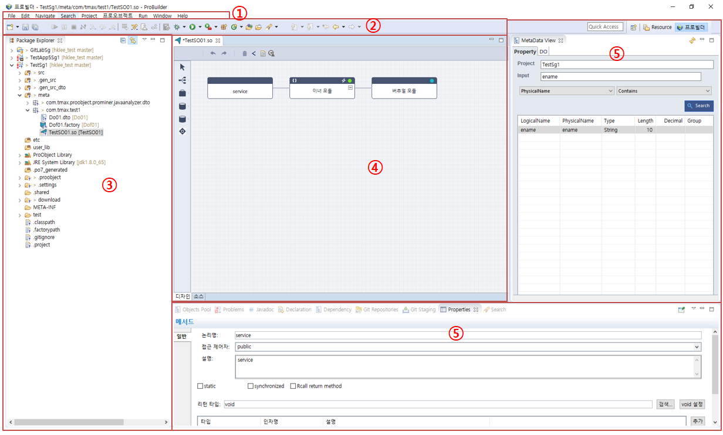Click the Open Type icon in the main toolbar
This screenshot has width=723, height=435.
(249, 27)
